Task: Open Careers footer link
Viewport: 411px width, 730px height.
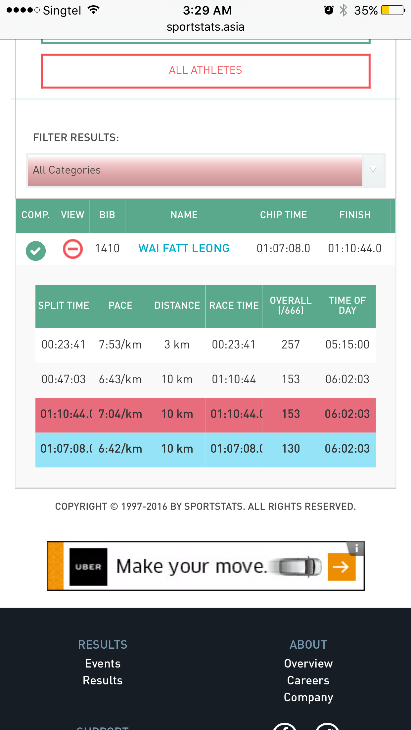Action: [308, 680]
